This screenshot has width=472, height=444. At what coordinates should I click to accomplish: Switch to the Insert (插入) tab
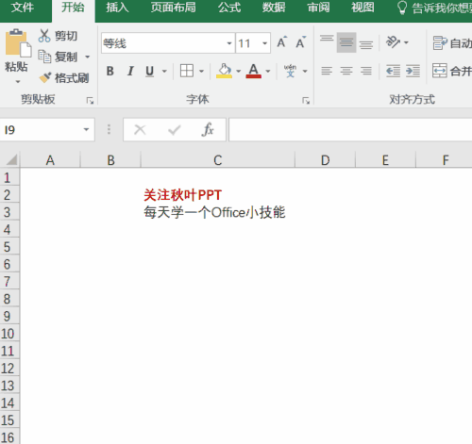(x=117, y=8)
